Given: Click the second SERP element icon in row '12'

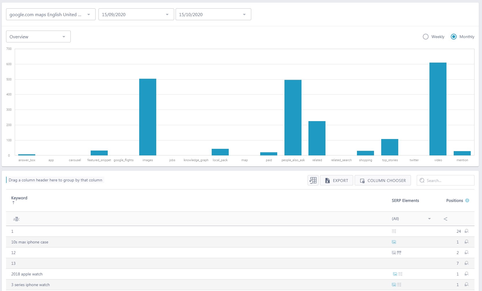Looking at the screenshot, I should (x=399, y=253).
